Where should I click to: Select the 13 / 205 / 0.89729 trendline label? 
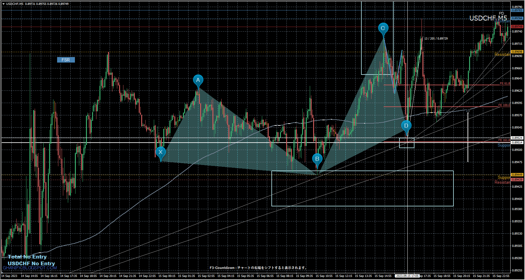pos(436,39)
